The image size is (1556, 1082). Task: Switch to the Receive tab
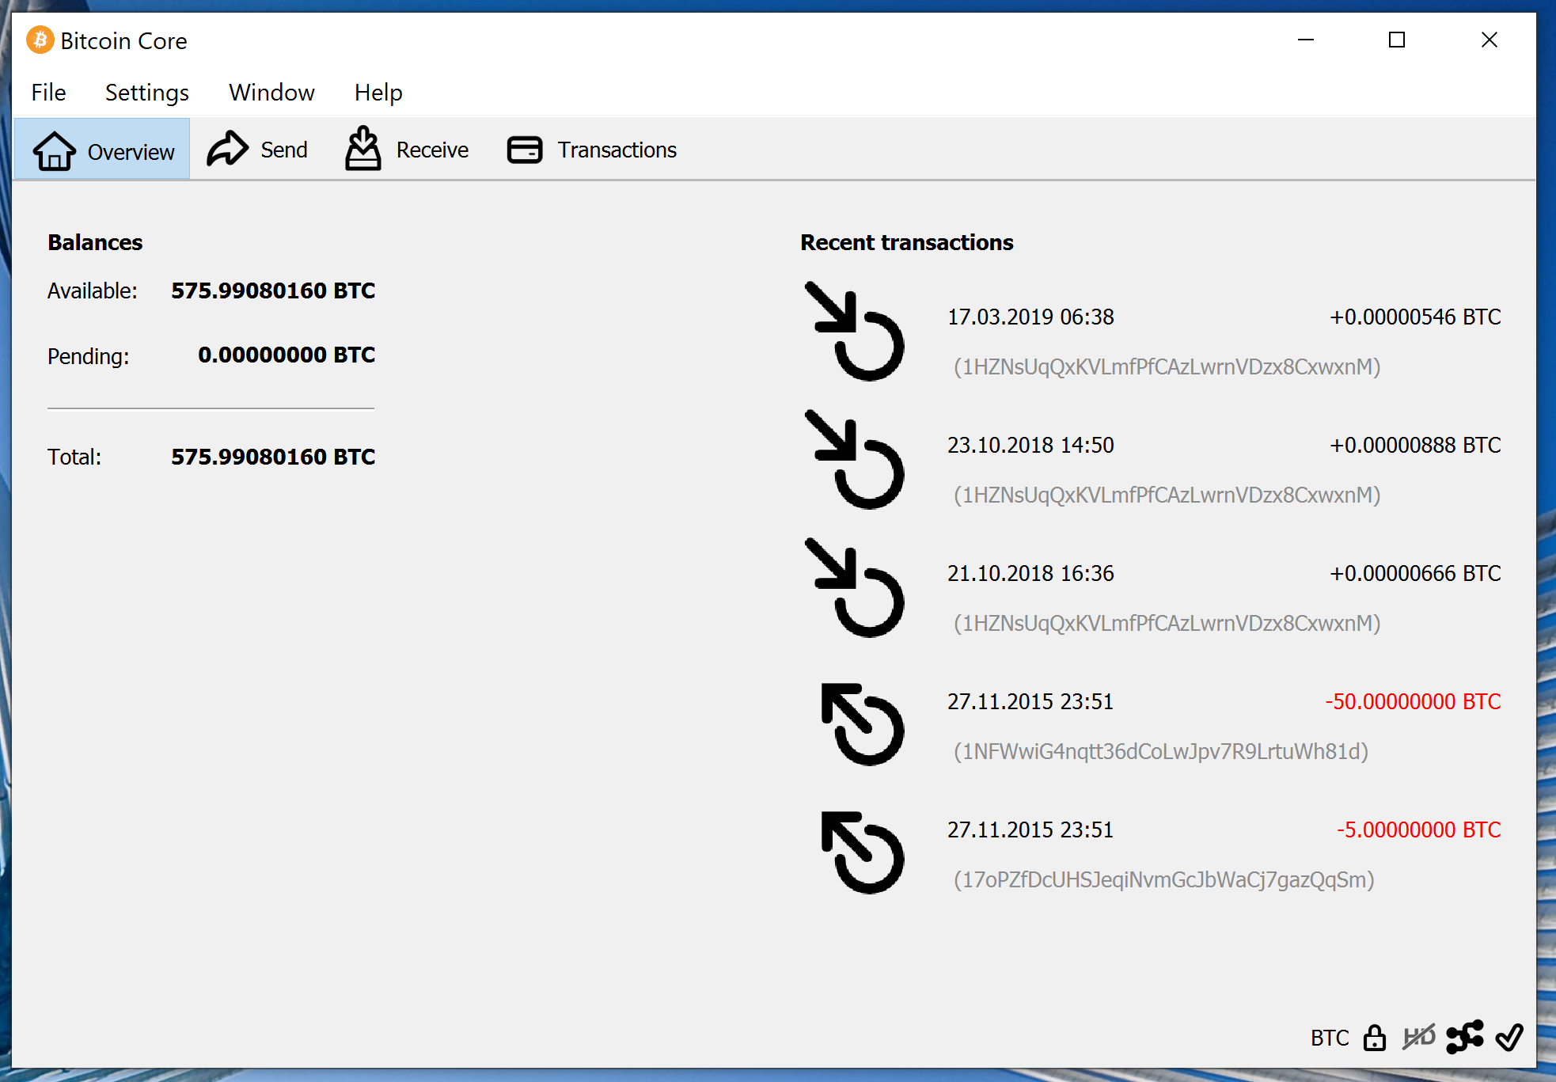point(408,150)
